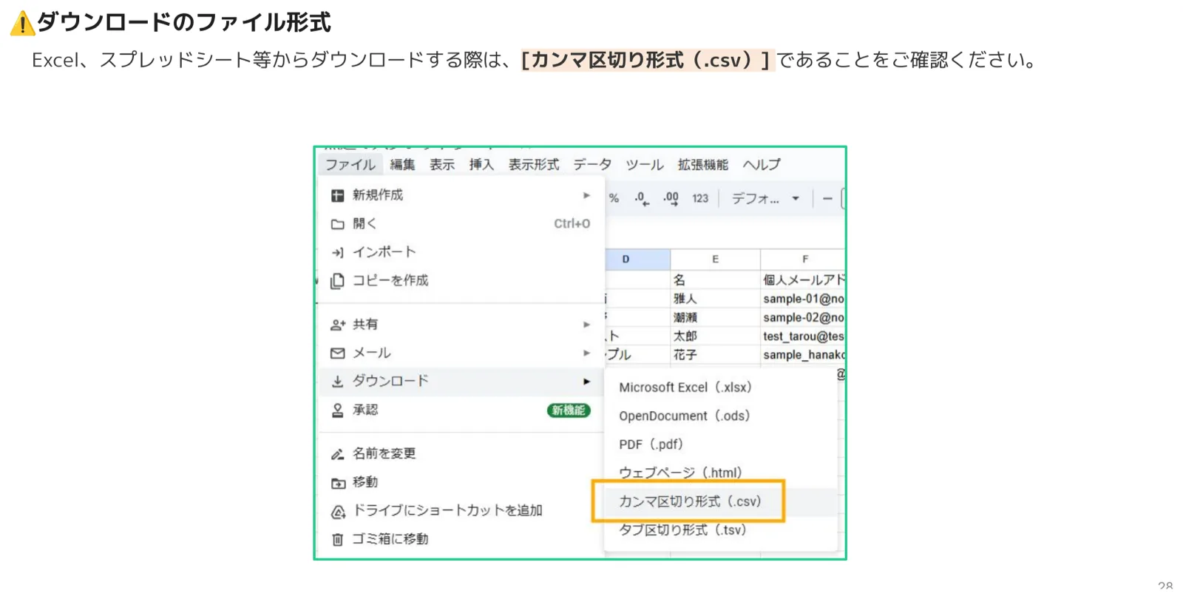Click cell containing 太郎
This screenshot has width=1183, height=599.
(x=715, y=336)
